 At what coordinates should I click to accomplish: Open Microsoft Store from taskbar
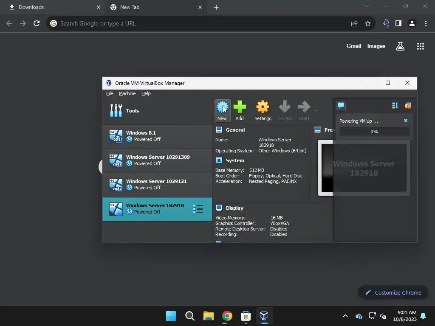coord(246,316)
